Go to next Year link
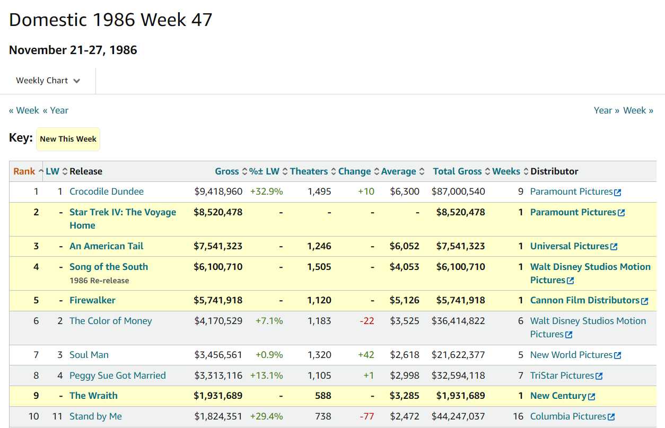665x428 pixels. point(607,110)
